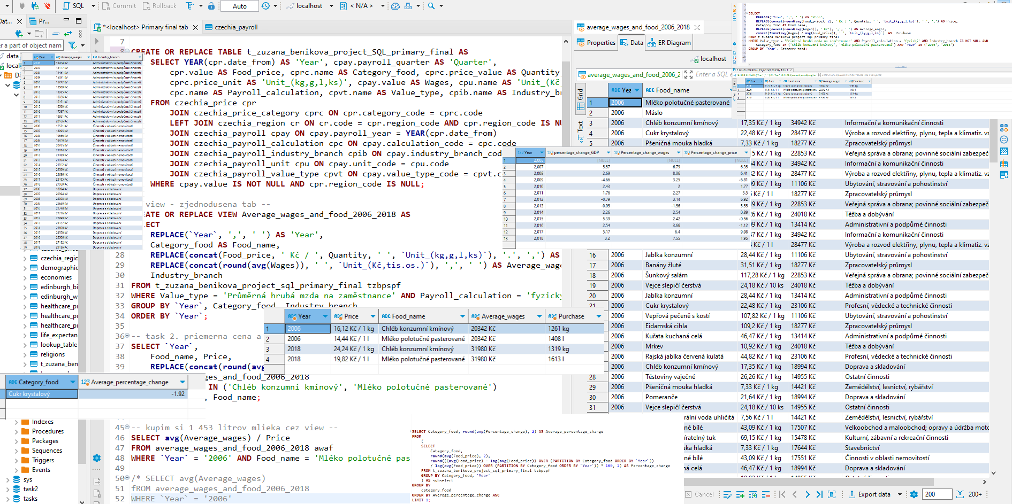Delete the current result row
This screenshot has width=1012, height=504.
pyautogui.click(x=766, y=494)
